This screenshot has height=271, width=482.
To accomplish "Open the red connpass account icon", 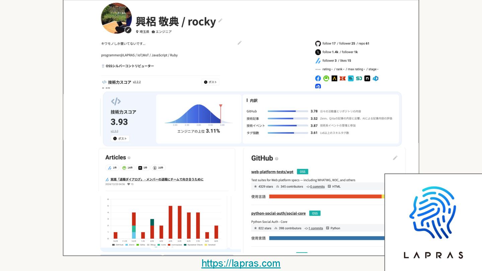I will click(x=342, y=78).
